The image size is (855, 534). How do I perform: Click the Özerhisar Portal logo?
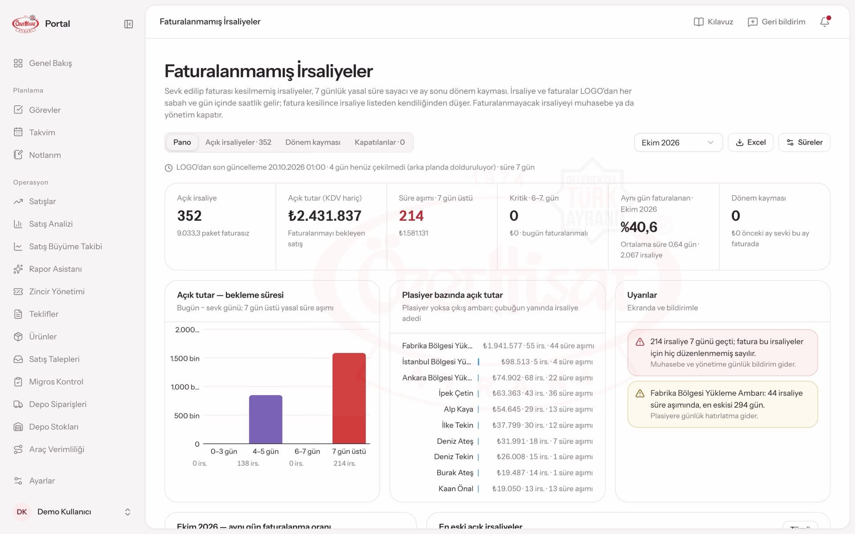point(41,24)
